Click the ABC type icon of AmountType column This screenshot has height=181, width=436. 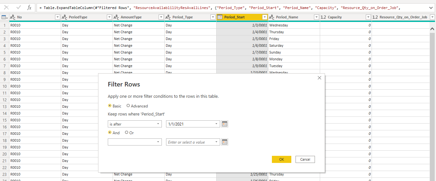coord(117,17)
